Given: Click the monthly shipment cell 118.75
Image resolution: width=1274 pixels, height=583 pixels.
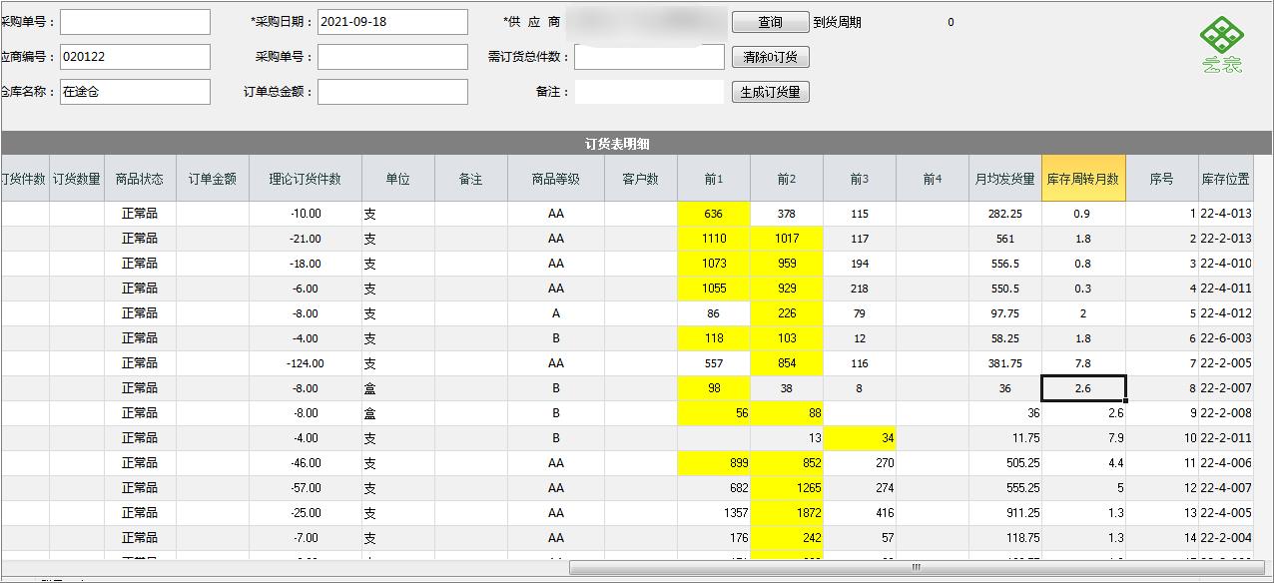Looking at the screenshot, I should pyautogui.click(x=1005, y=538).
